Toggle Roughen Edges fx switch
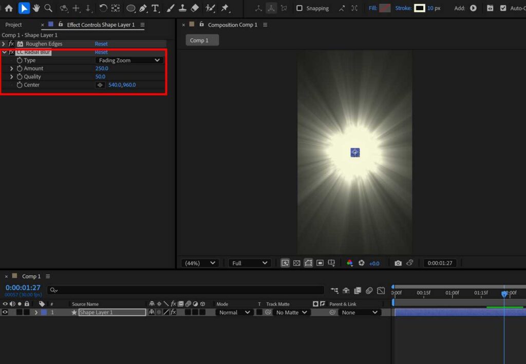Image resolution: width=526 pixels, height=364 pixels. click(11, 44)
